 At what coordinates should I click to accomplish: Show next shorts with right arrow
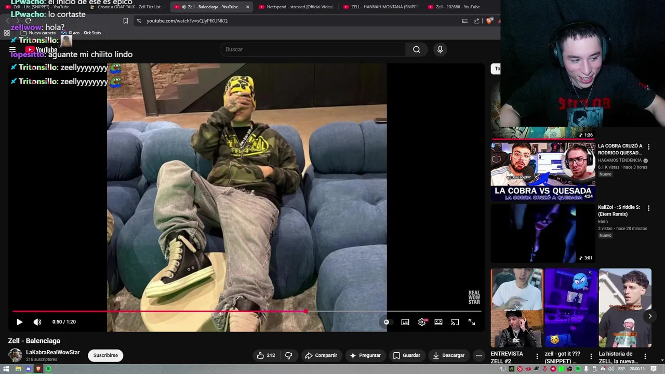650,316
